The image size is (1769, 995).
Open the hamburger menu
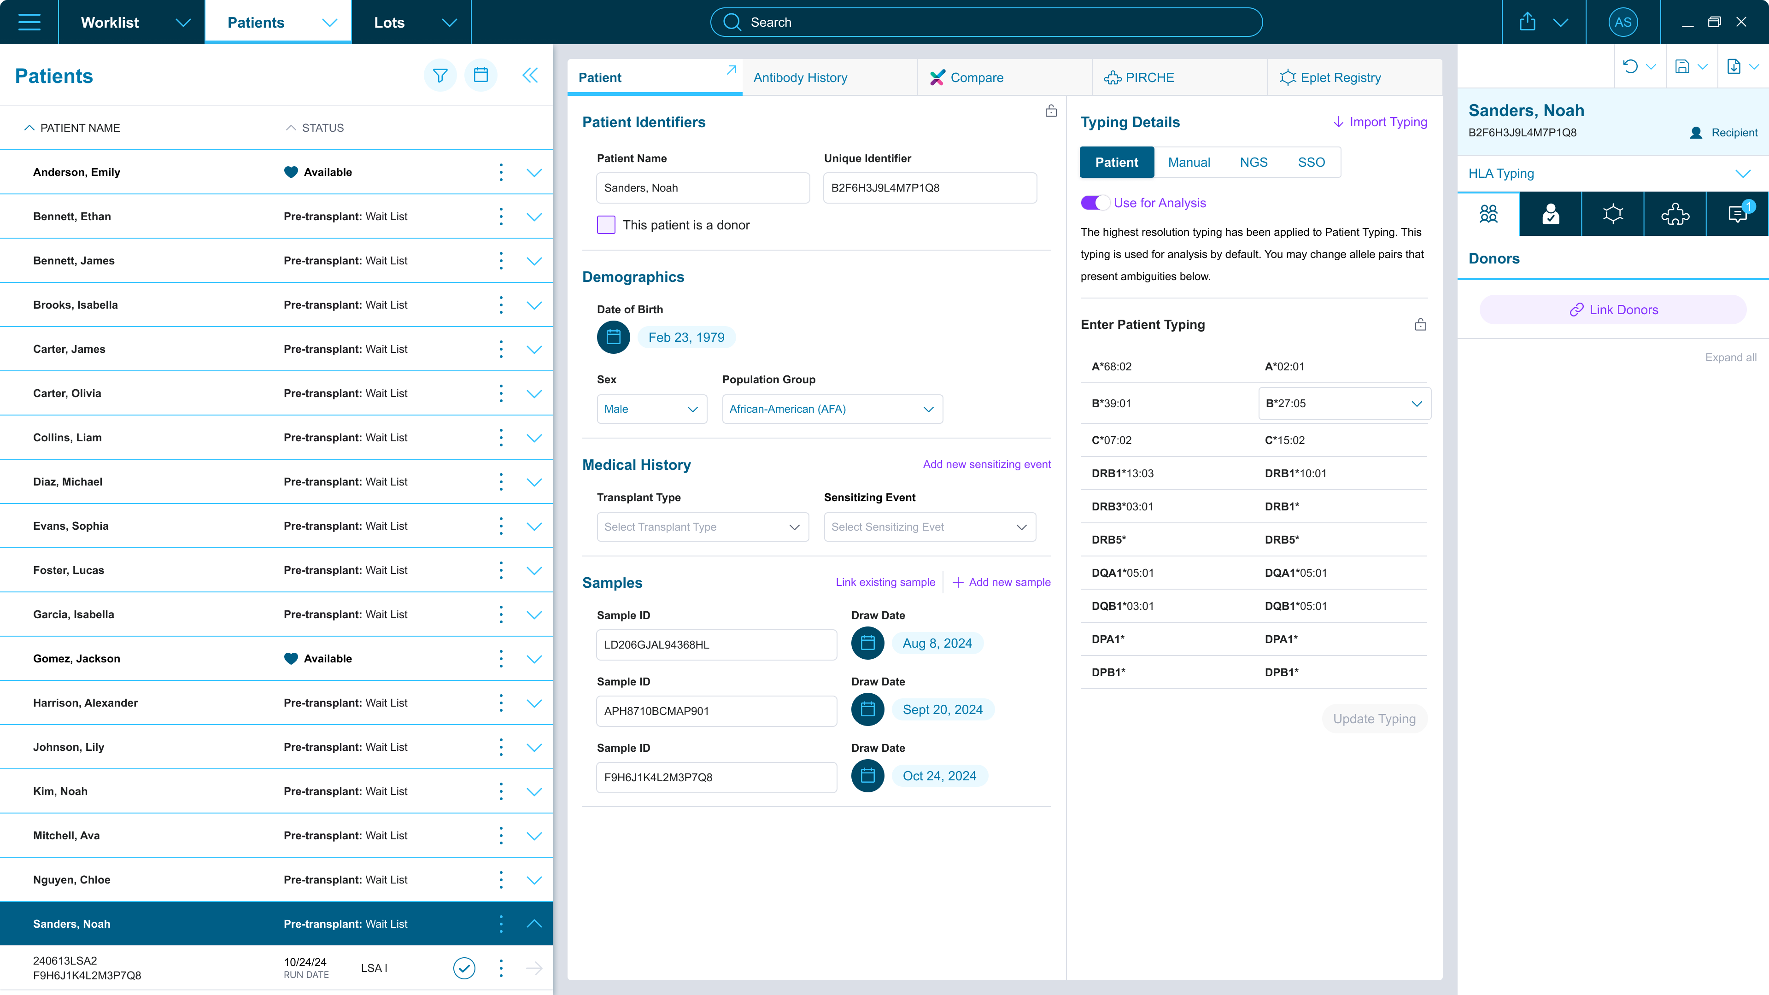29,22
